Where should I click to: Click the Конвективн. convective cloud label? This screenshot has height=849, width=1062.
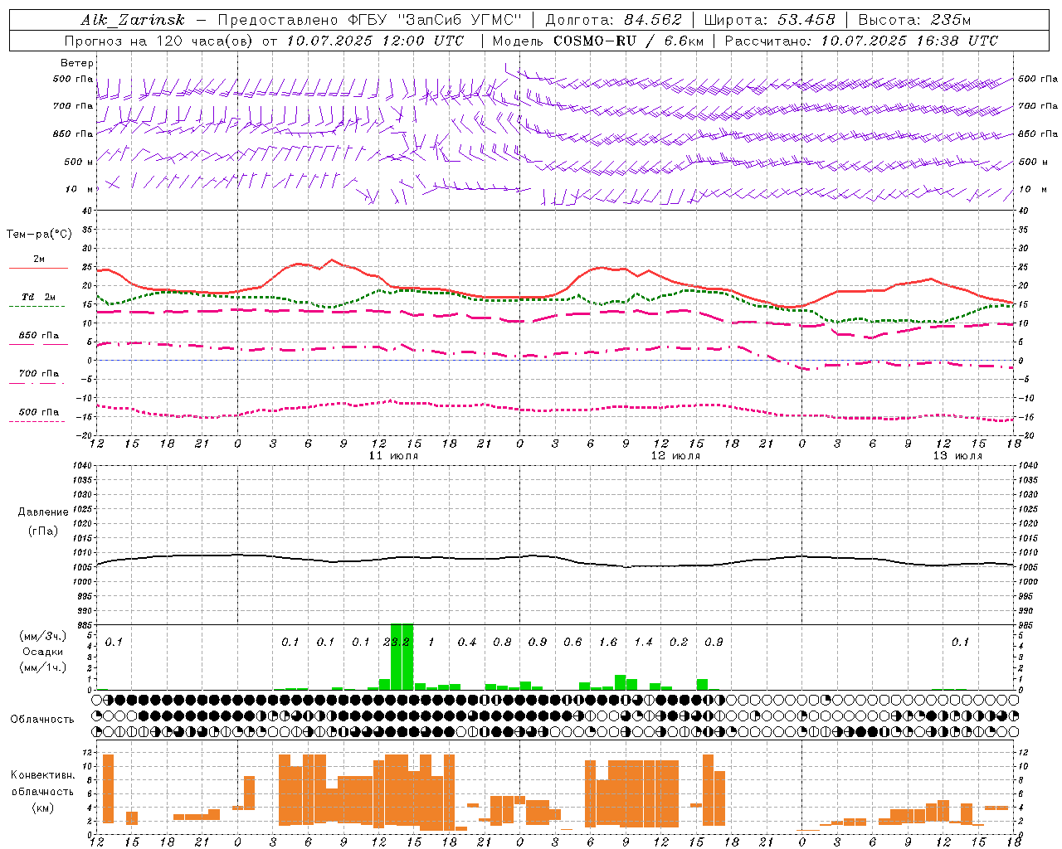43,775
